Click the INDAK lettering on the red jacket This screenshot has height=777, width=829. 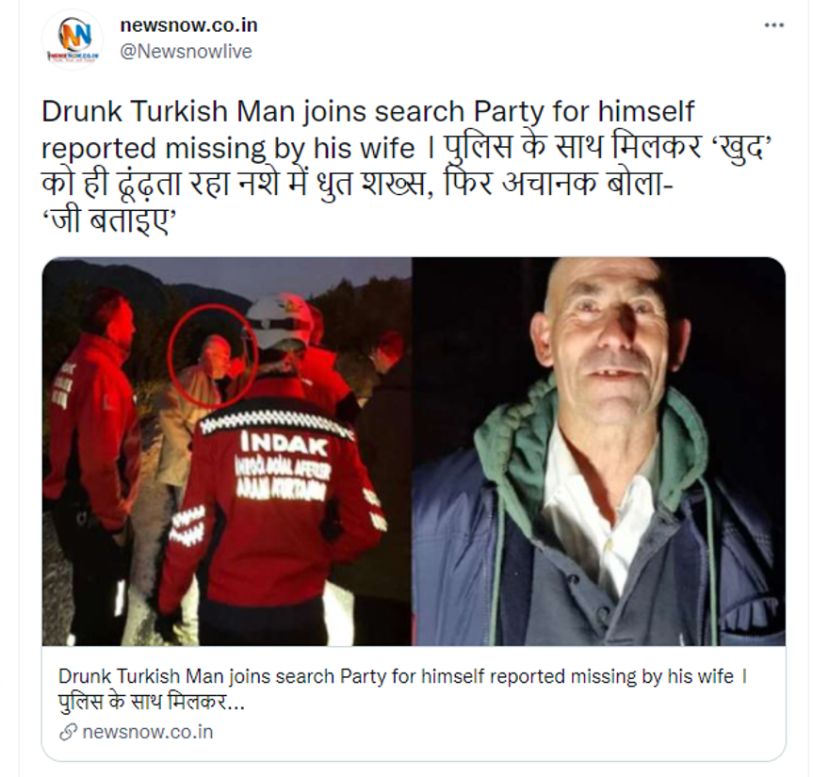pyautogui.click(x=284, y=445)
